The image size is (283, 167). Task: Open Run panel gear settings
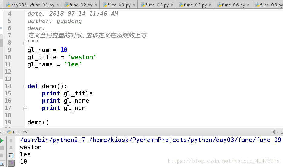point(274,132)
